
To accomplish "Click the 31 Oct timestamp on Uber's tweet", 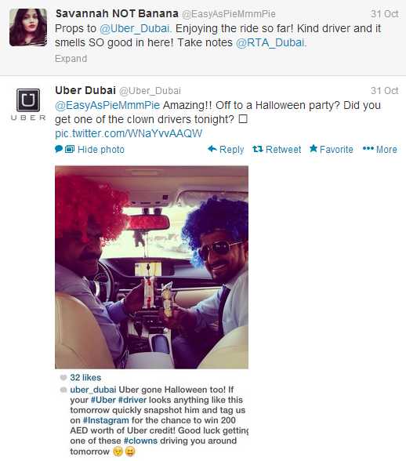I will [384, 91].
